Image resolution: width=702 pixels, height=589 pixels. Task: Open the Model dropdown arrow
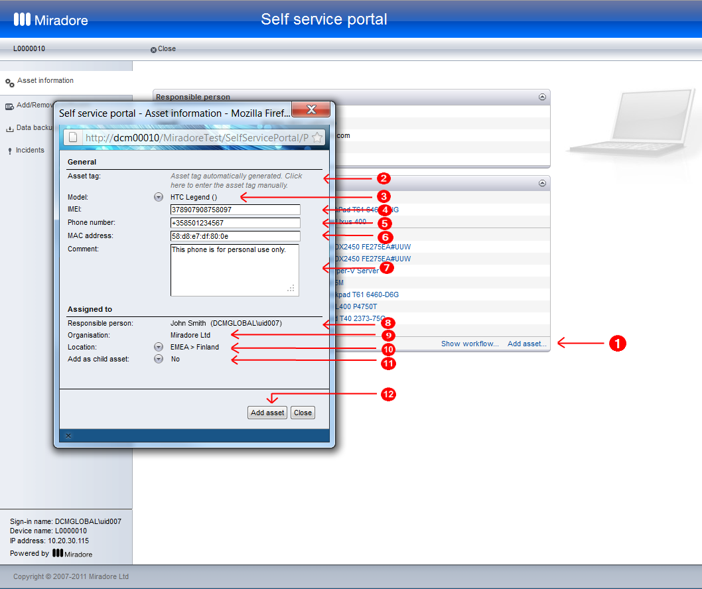click(159, 197)
